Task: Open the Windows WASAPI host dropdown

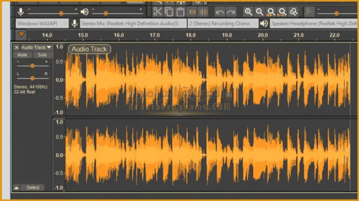Action: click(x=42, y=24)
